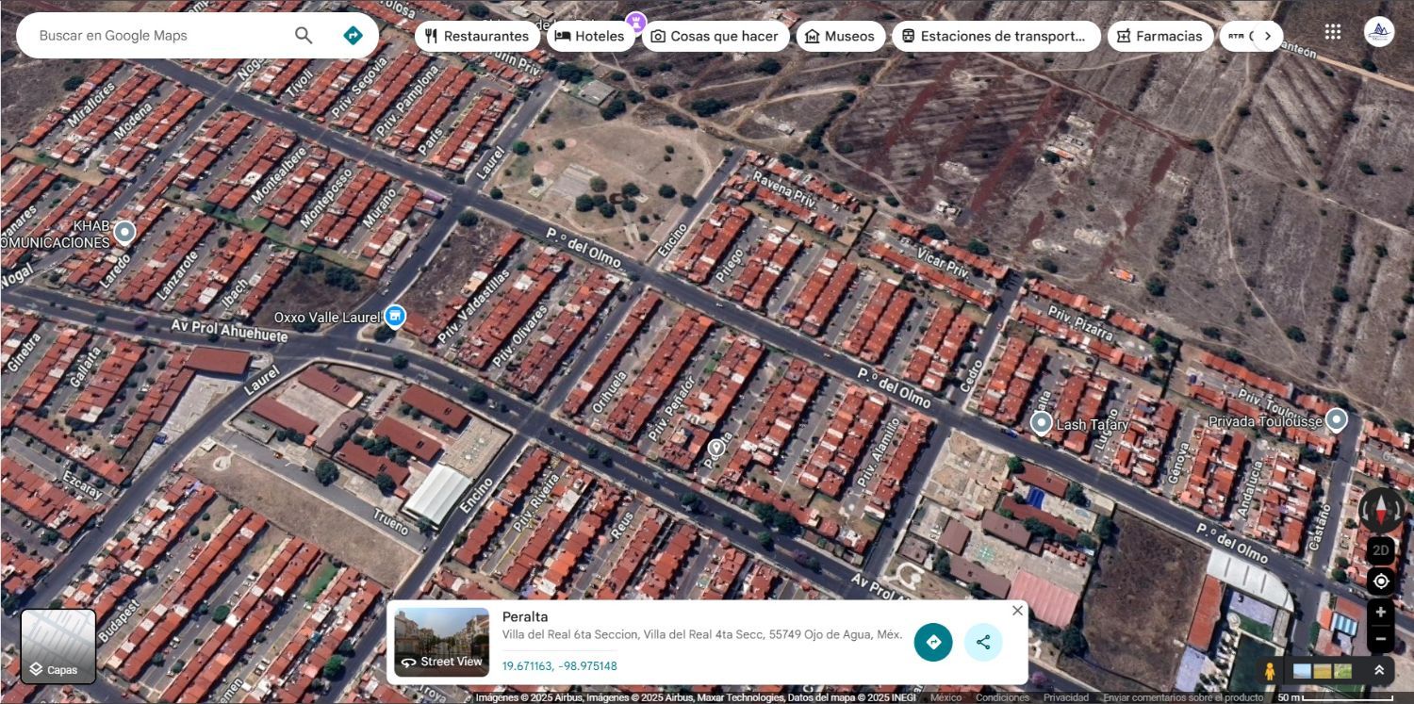Click the Priv. Olivares street label

click(x=519, y=336)
